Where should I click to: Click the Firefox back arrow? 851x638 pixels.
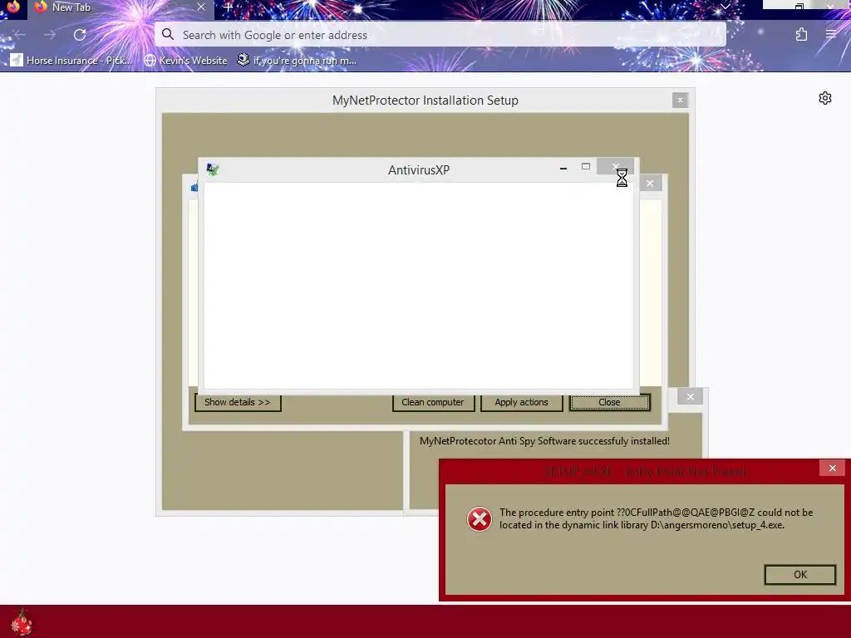pos(20,35)
